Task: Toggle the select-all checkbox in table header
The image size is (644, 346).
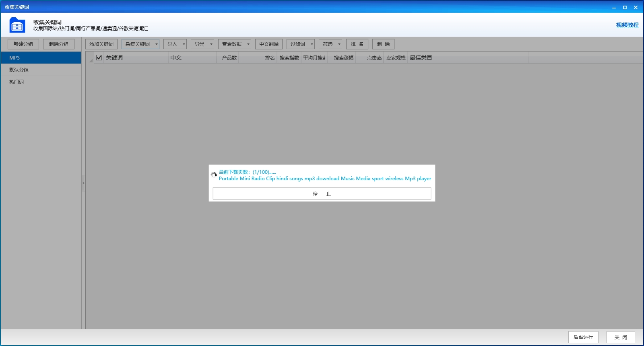Action: [99, 58]
